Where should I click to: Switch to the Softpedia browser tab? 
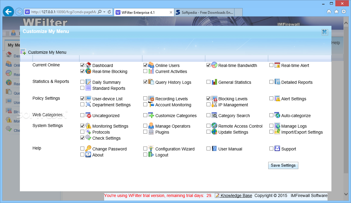click(x=204, y=13)
